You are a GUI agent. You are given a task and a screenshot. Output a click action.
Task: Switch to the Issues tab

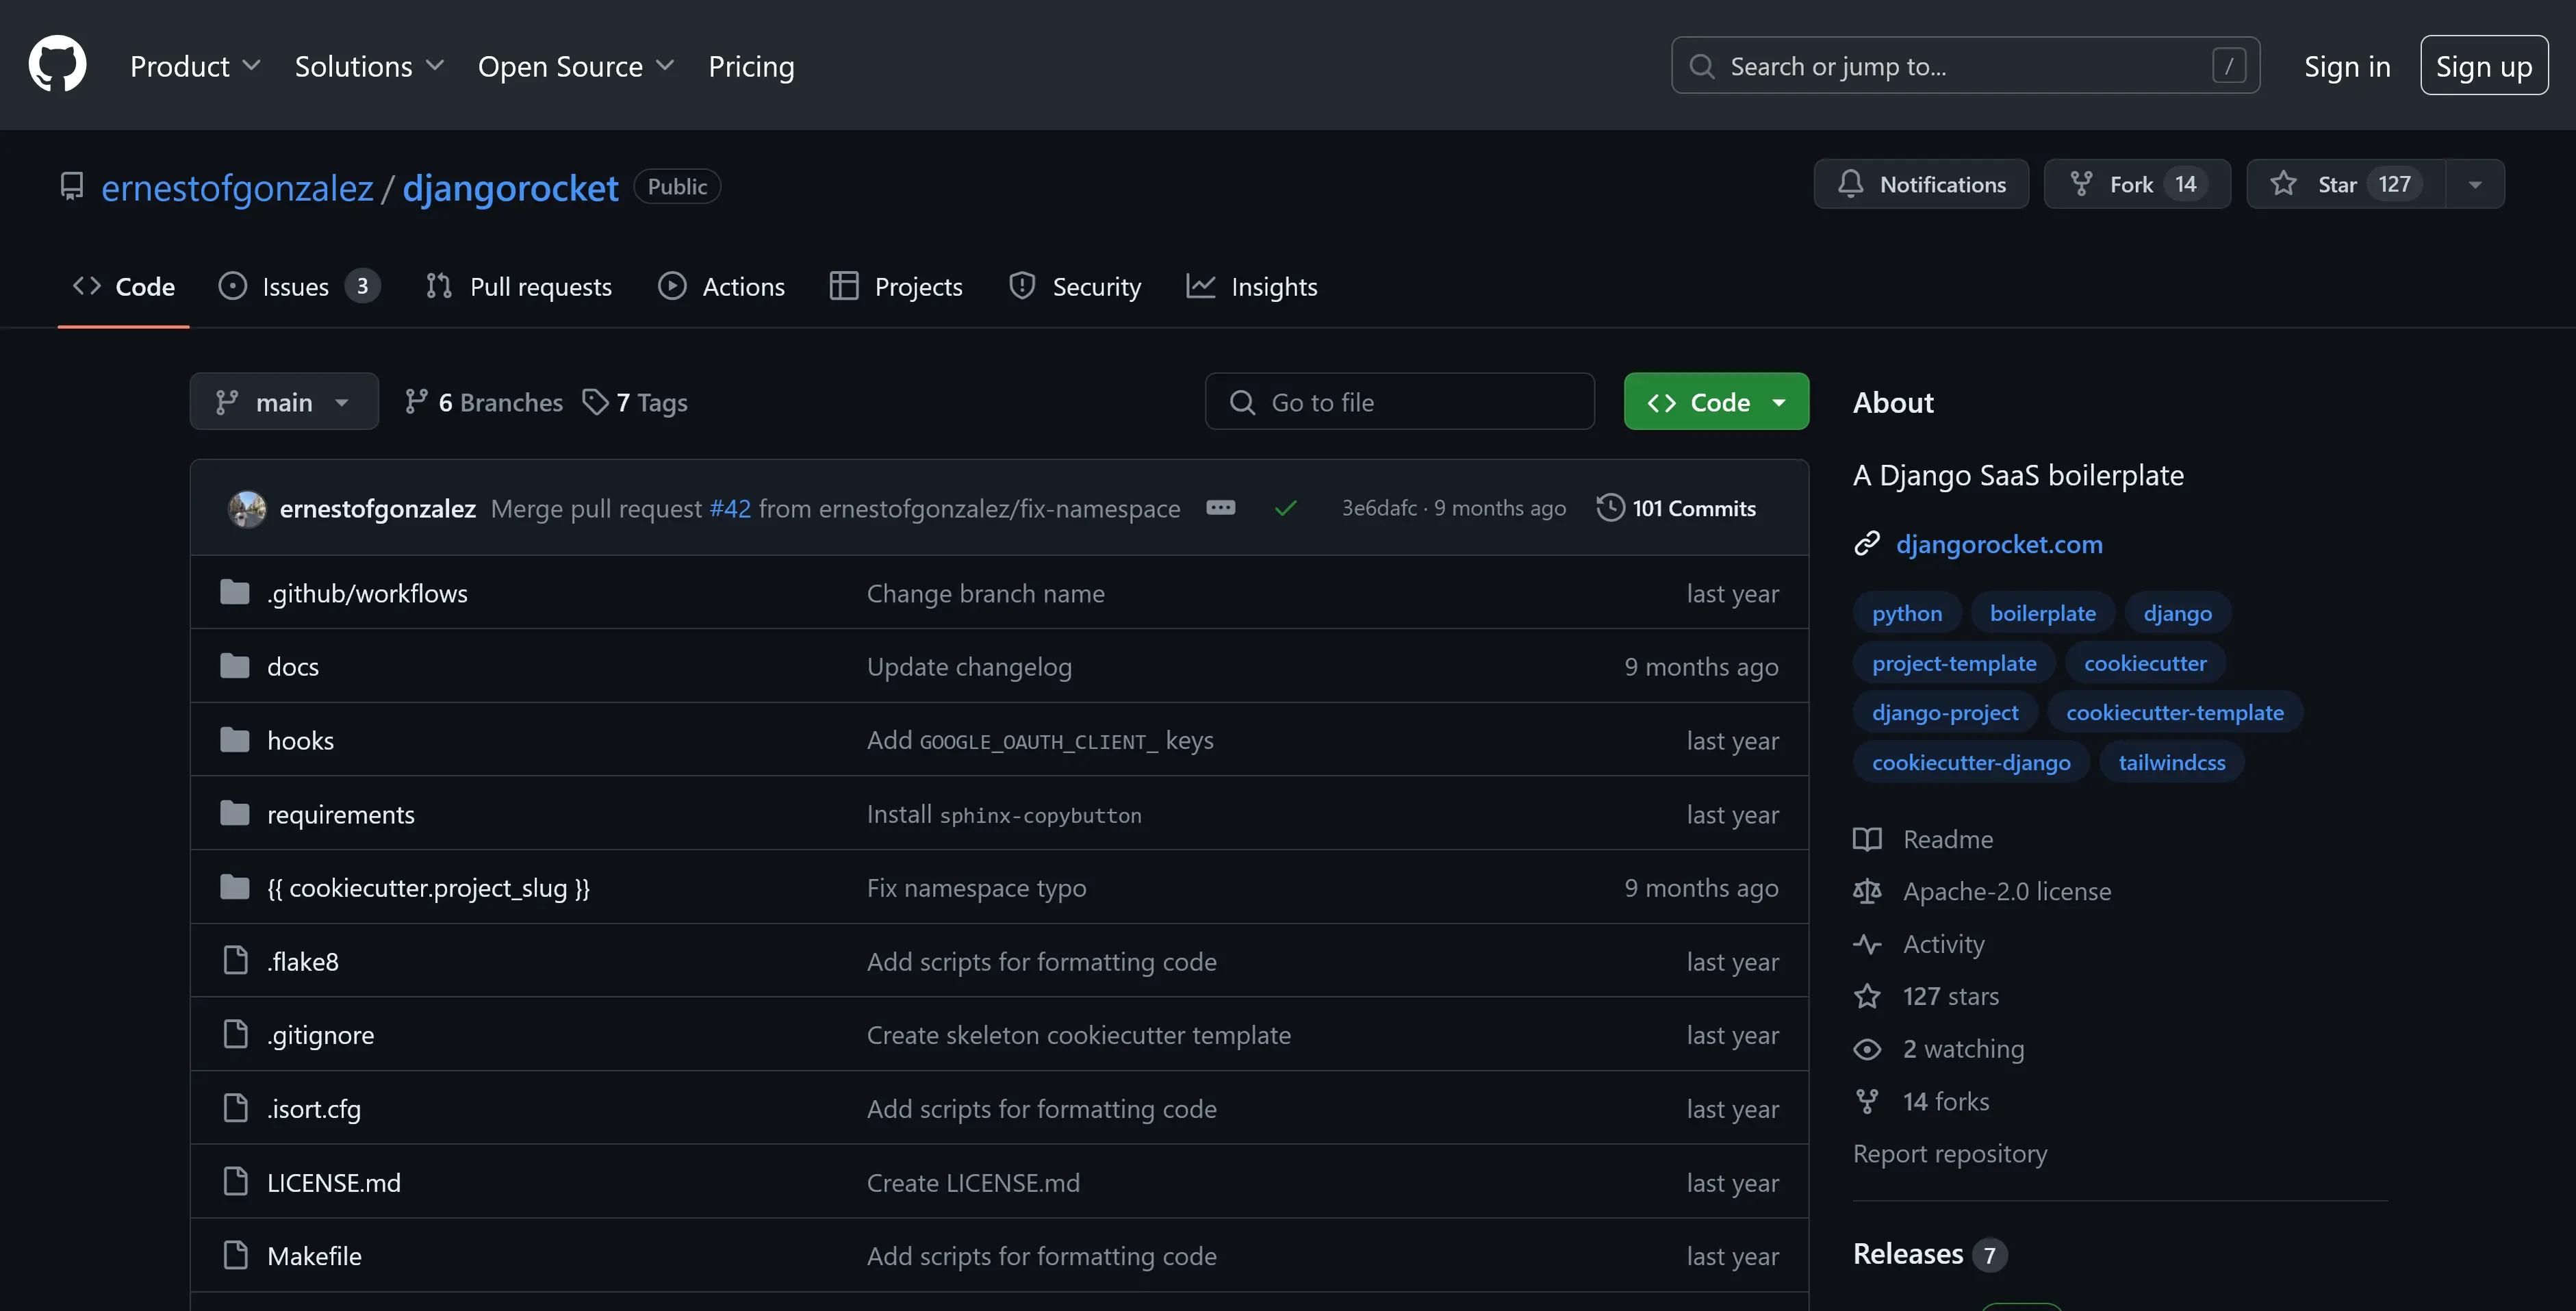(299, 287)
